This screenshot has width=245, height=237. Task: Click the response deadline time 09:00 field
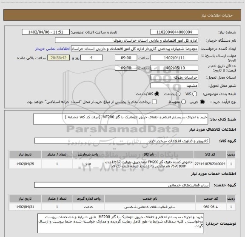pyautogui.click(x=126, y=58)
